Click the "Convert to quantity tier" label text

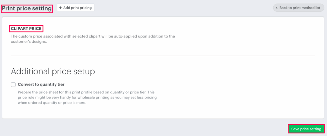(41, 85)
